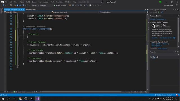Click the split editor window icon
Viewport: 180px width, 101px height.
[x=147, y=12]
